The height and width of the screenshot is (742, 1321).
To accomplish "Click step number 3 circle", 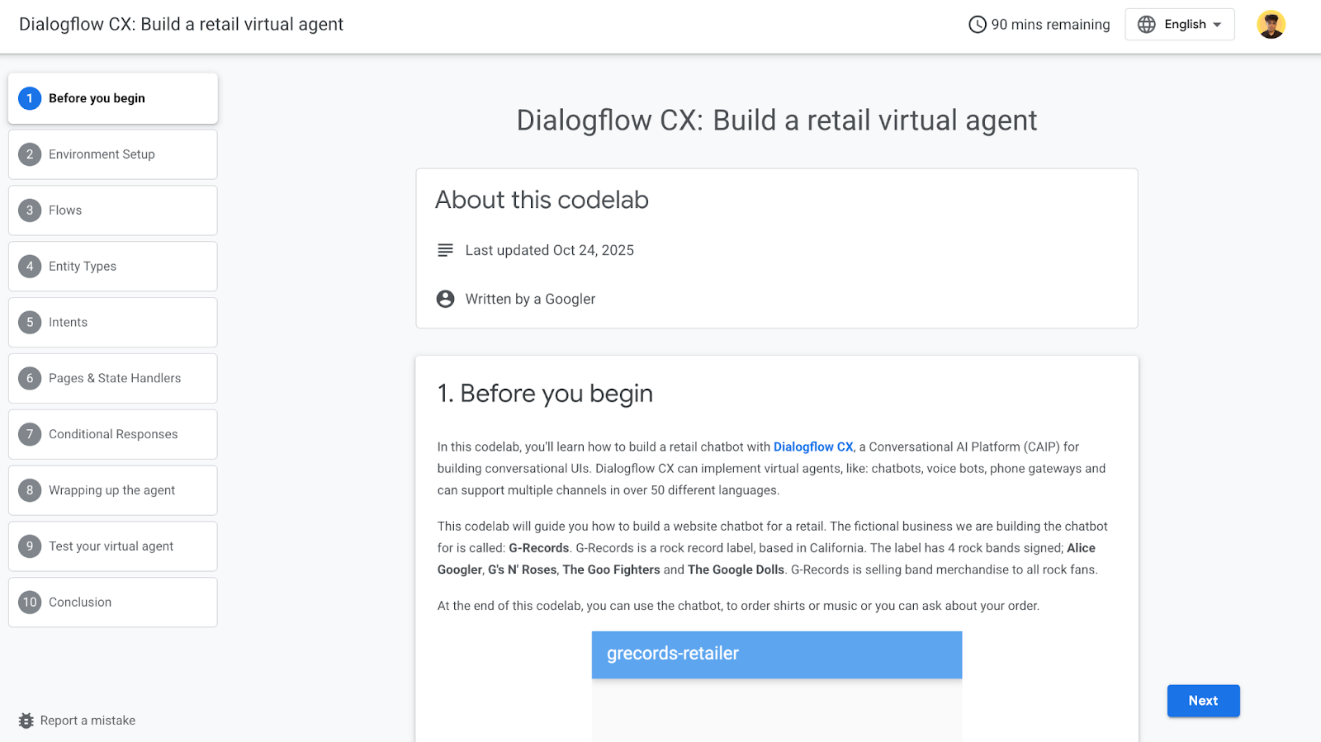I will [x=30, y=210].
